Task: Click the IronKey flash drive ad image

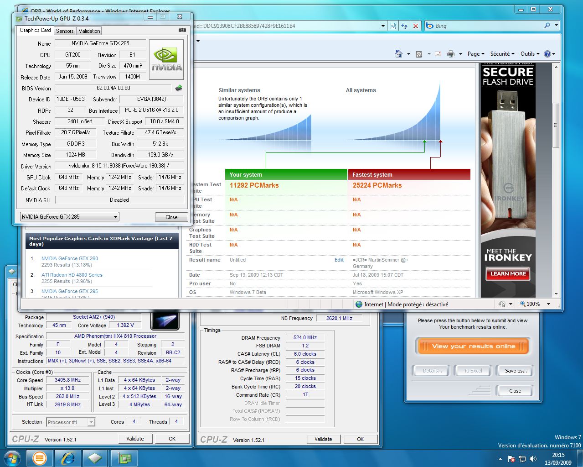Action: click(x=508, y=180)
